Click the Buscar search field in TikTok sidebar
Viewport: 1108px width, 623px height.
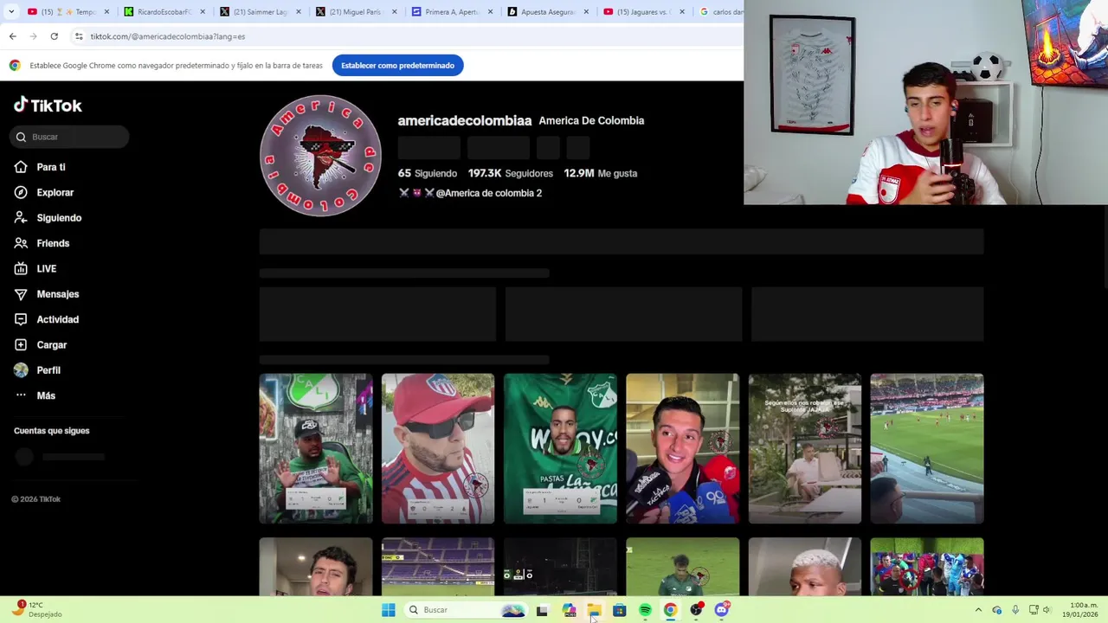click(70, 137)
